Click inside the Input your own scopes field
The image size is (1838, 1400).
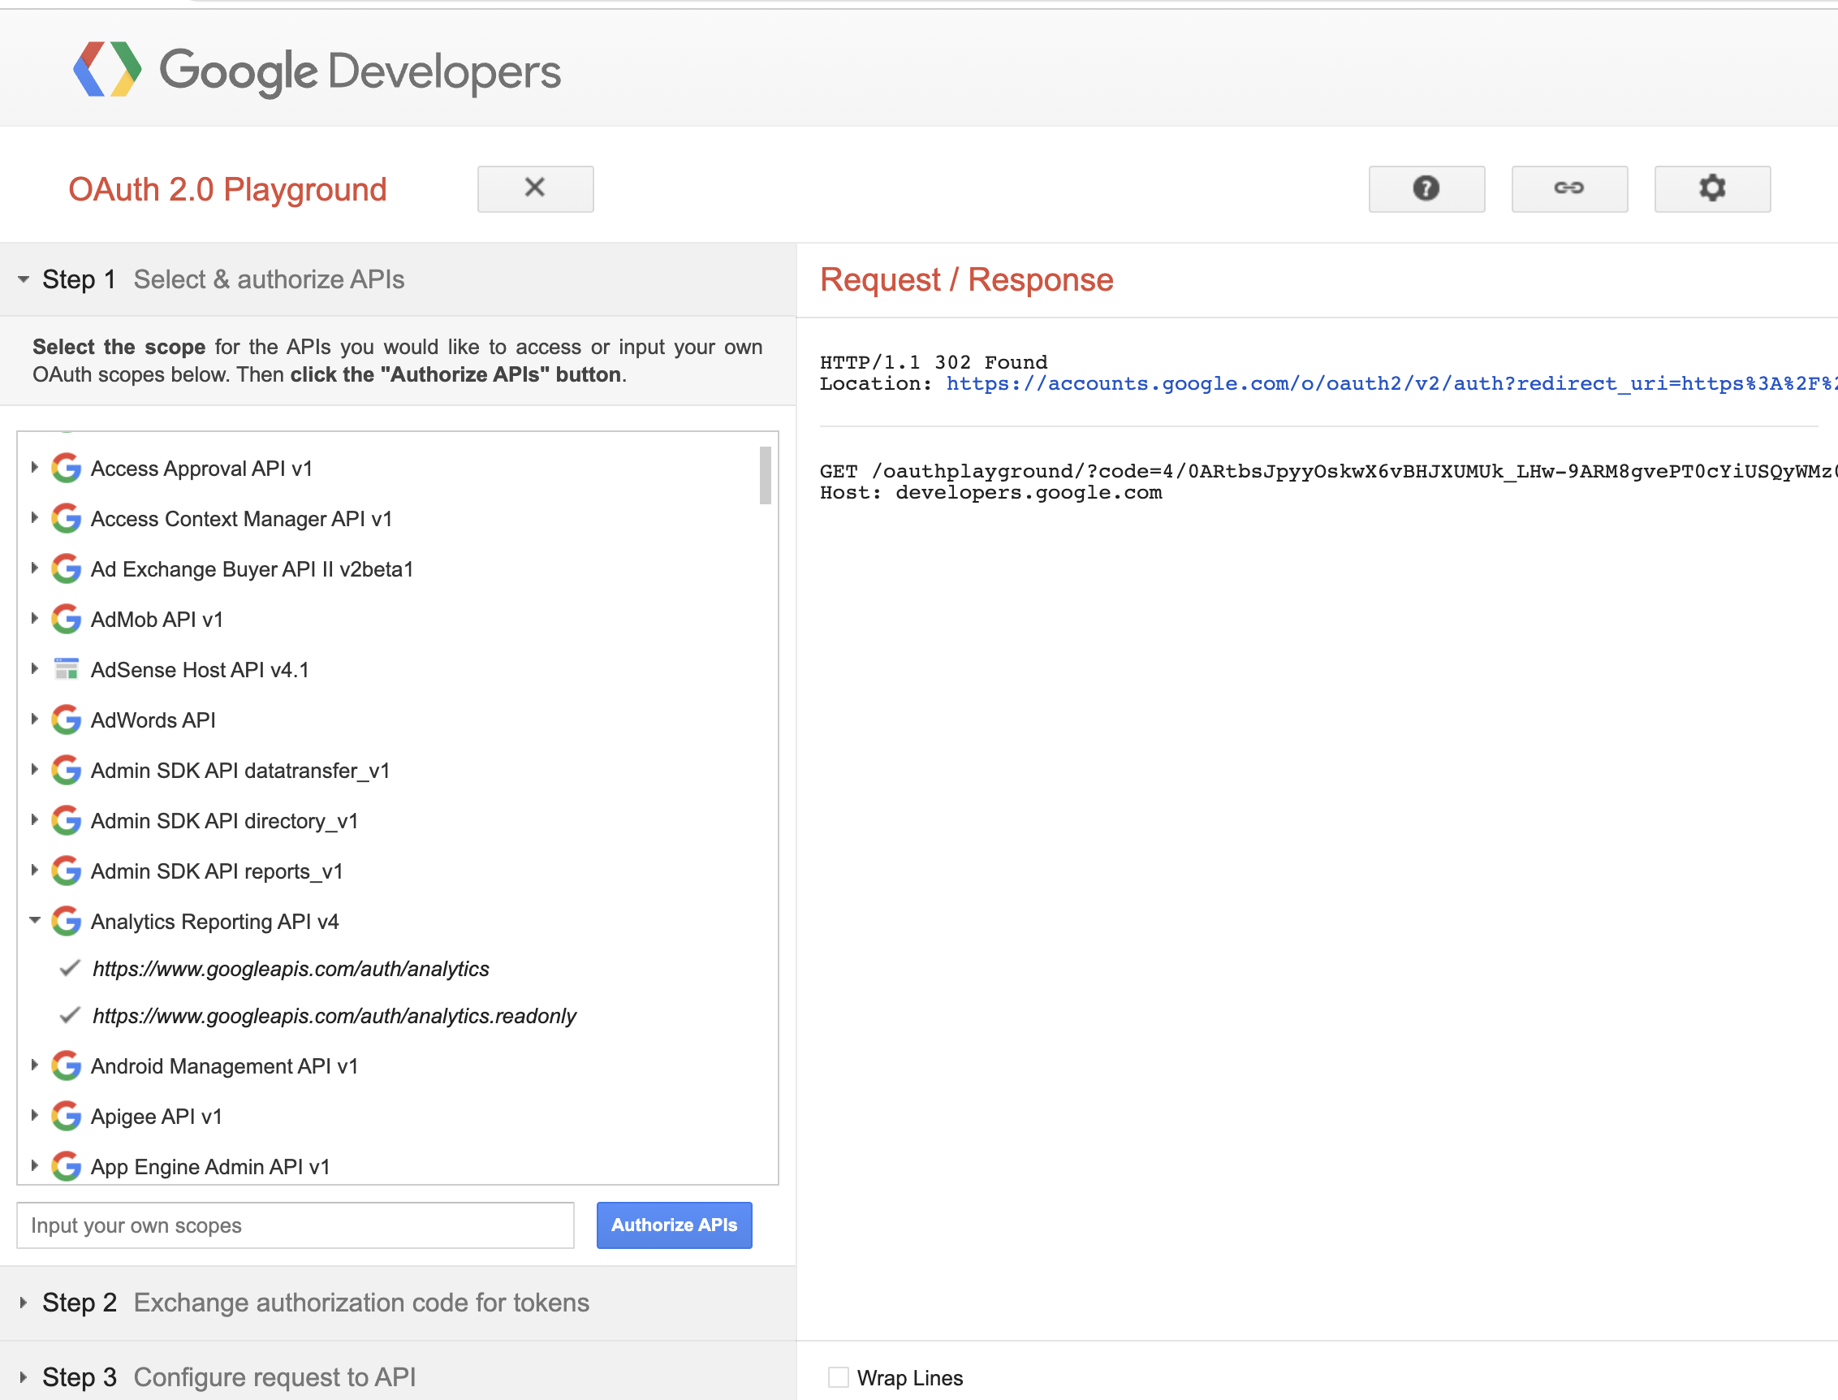(x=295, y=1225)
